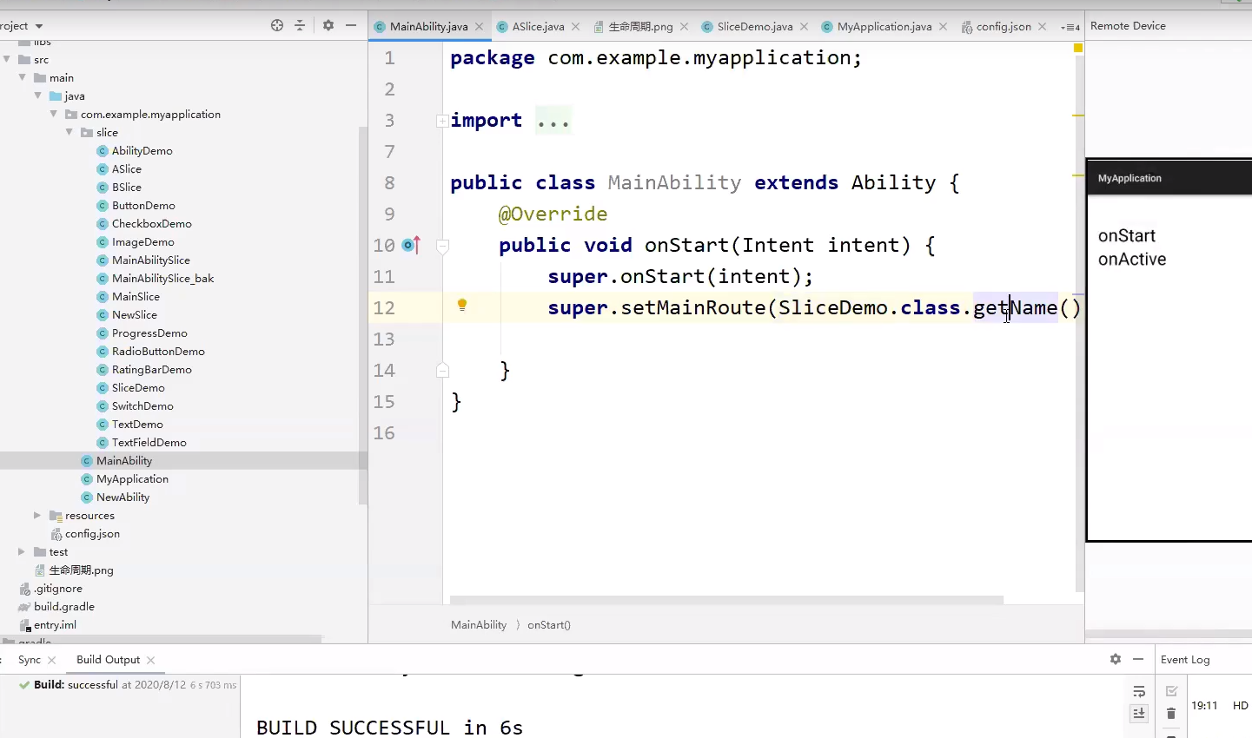Viewport: 1252px width, 738px height.
Task: Expand the resources folder
Action: tap(37, 515)
